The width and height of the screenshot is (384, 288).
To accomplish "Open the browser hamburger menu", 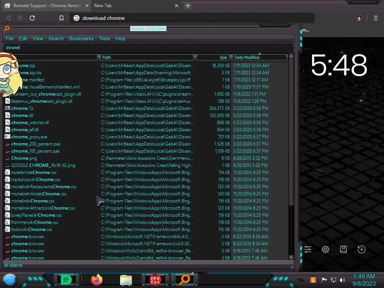I will click(x=376, y=18).
